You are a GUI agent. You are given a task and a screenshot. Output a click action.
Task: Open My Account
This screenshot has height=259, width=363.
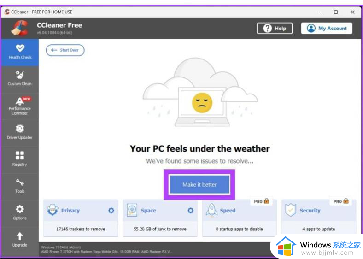point(327,28)
